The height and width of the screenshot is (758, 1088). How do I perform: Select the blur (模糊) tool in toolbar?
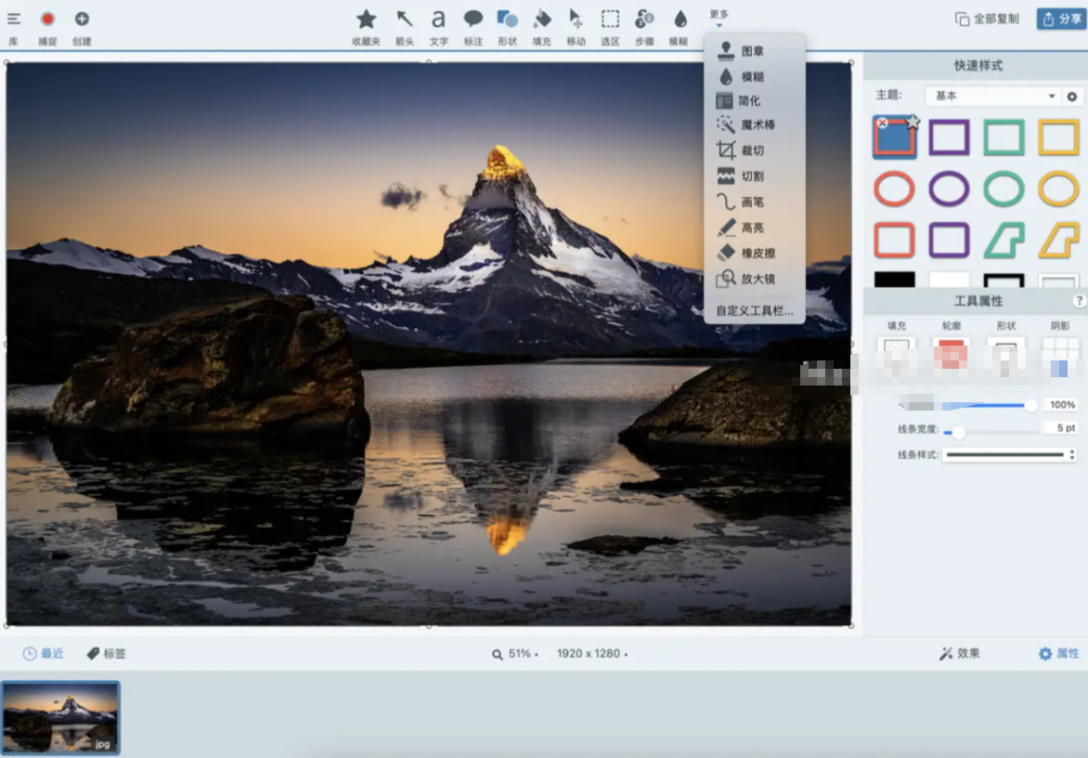(x=679, y=28)
